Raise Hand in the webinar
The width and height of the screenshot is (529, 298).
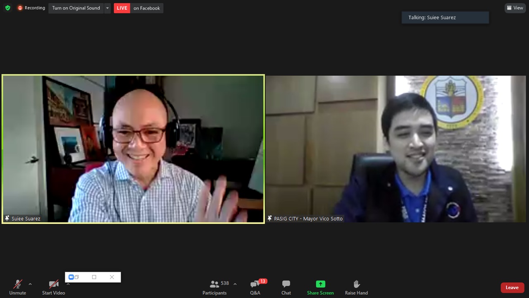click(x=356, y=287)
